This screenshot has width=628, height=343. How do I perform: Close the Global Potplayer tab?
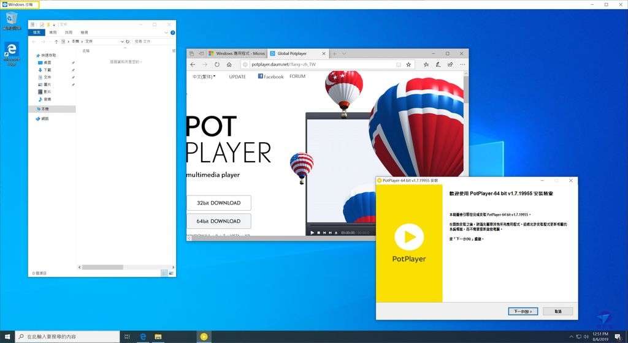click(x=324, y=53)
